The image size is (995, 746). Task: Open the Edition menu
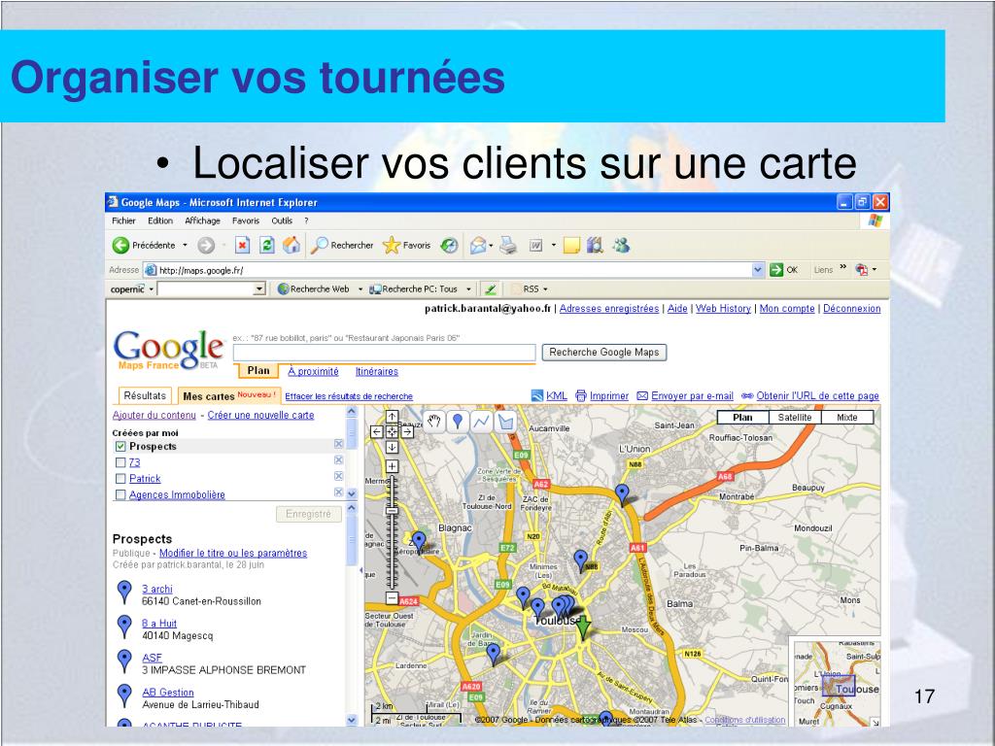click(160, 220)
